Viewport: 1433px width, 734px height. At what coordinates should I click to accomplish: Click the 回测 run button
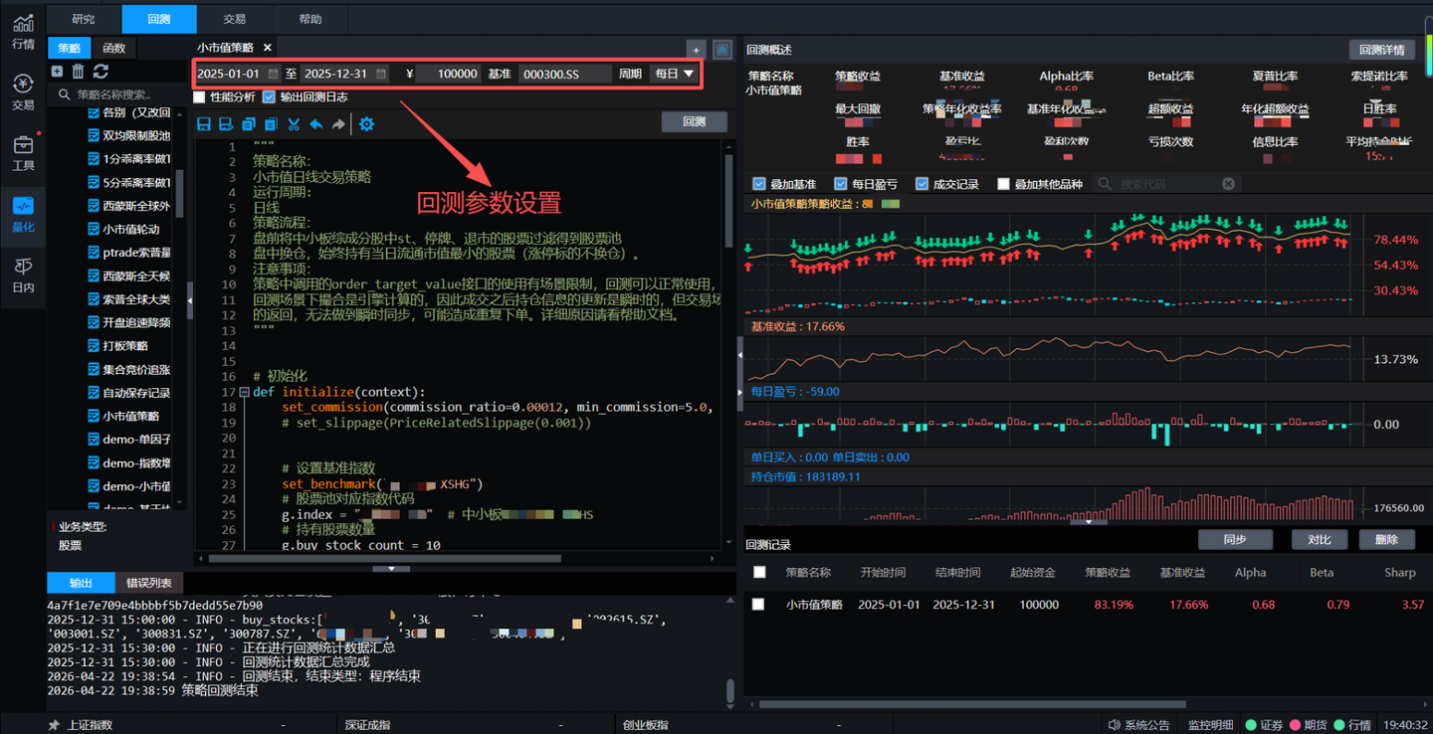coord(694,121)
